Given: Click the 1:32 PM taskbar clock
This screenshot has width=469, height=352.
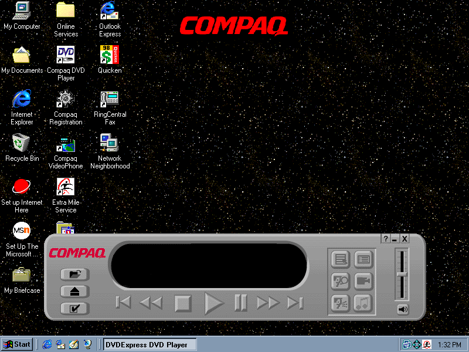Looking at the screenshot, I should pyautogui.click(x=450, y=345).
